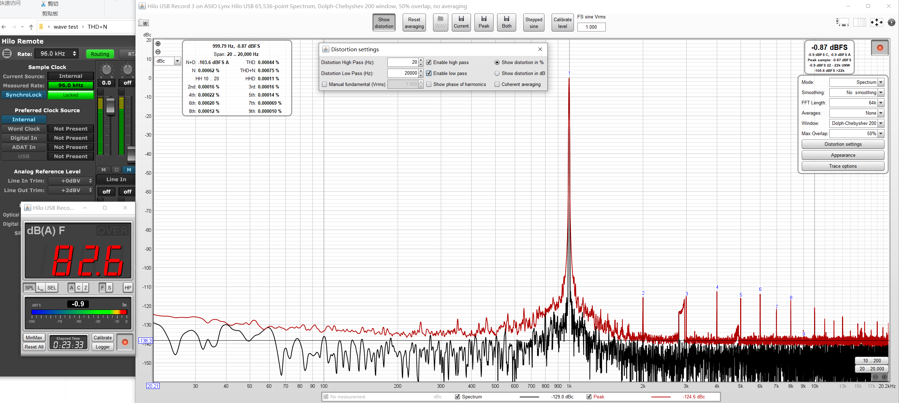899x403 pixels.
Task: Click the dBFS input level bar
Action: 79,312
